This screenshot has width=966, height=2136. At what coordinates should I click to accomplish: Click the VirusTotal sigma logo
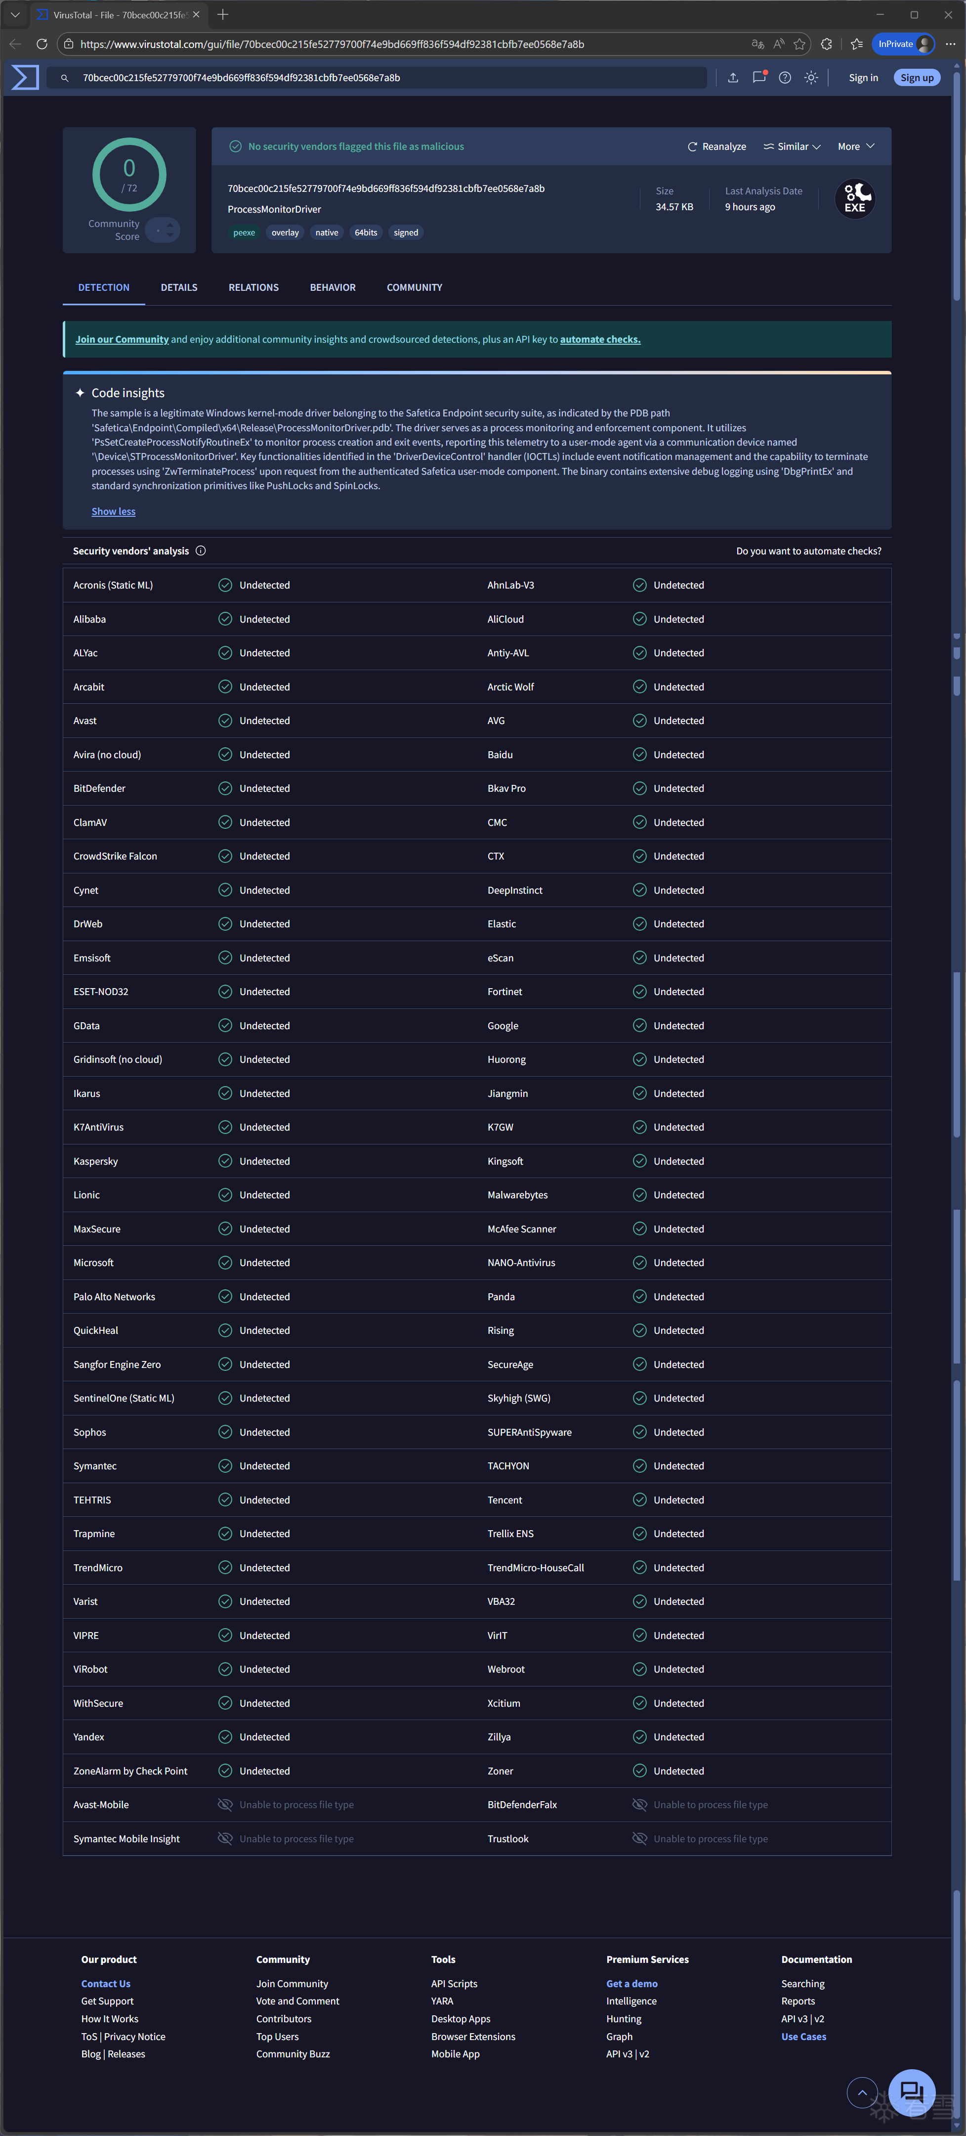(x=25, y=77)
